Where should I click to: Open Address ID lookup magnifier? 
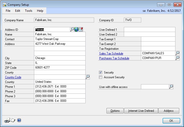tap(72, 29)
